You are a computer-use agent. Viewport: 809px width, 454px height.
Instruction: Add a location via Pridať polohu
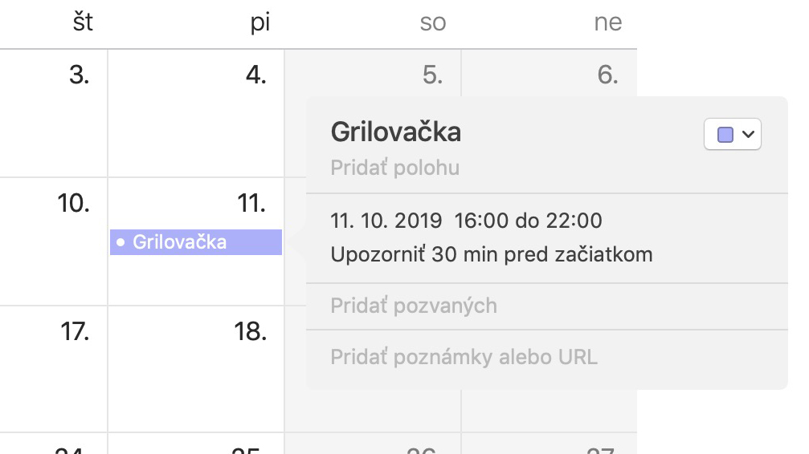[x=394, y=168]
